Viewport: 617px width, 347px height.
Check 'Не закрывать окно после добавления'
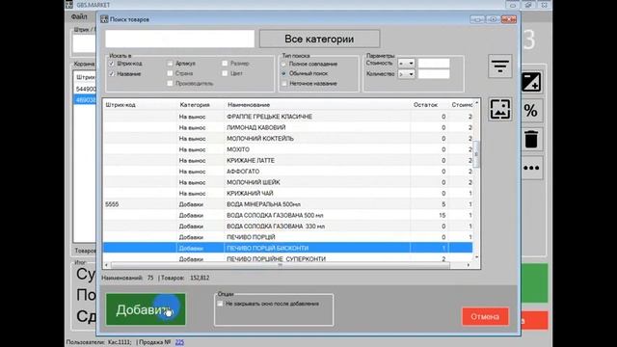(220, 304)
